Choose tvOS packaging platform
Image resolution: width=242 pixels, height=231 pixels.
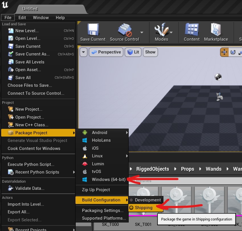(x=102, y=172)
